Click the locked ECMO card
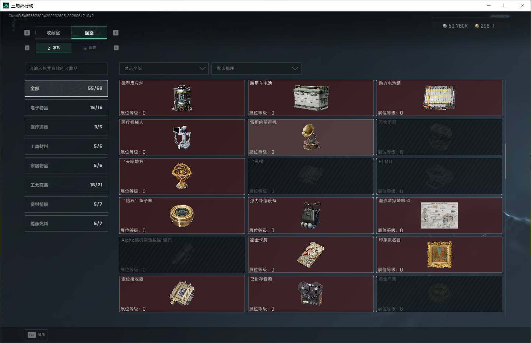 click(x=439, y=176)
